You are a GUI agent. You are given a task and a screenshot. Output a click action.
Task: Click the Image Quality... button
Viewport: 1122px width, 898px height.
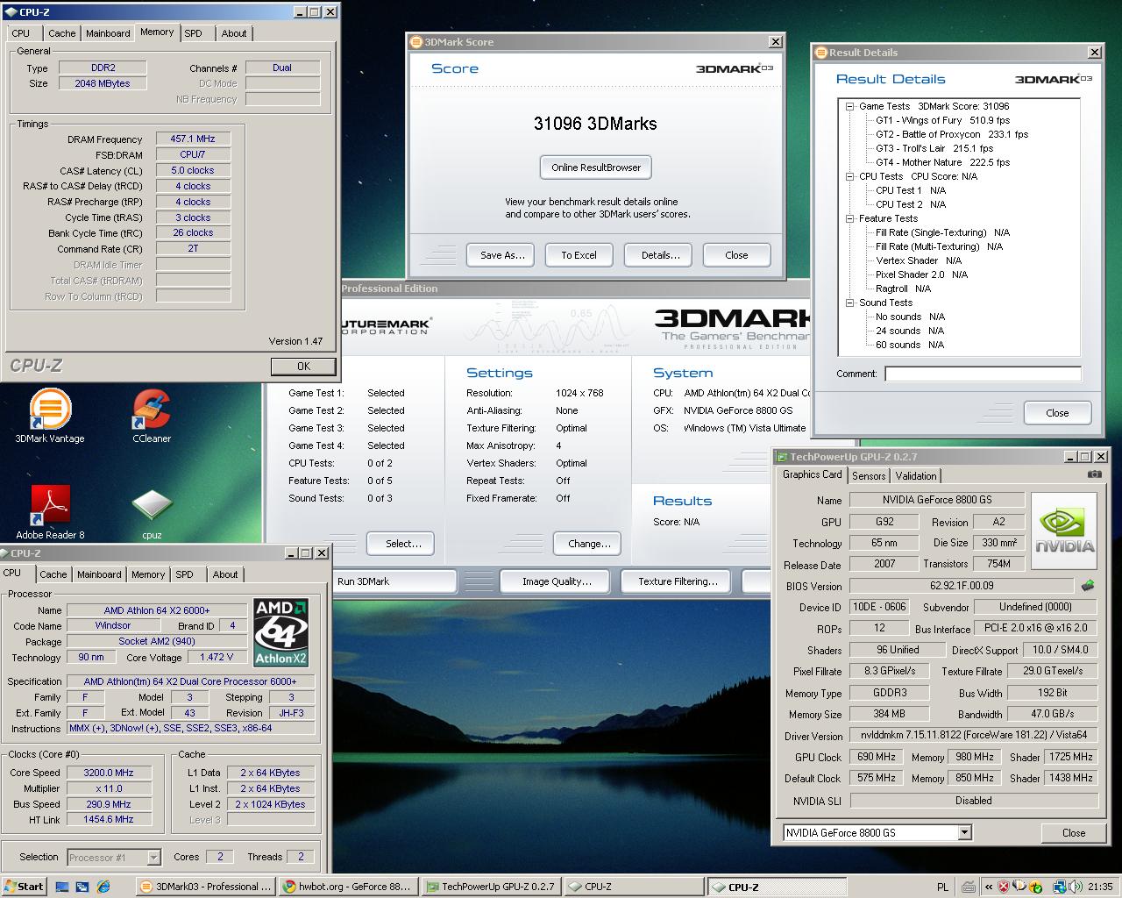point(557,581)
